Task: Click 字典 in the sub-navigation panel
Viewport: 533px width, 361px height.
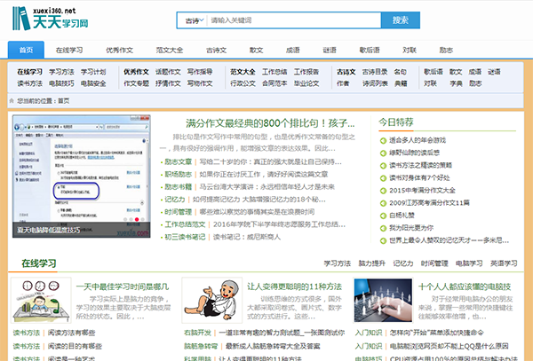Action: [x=456, y=83]
